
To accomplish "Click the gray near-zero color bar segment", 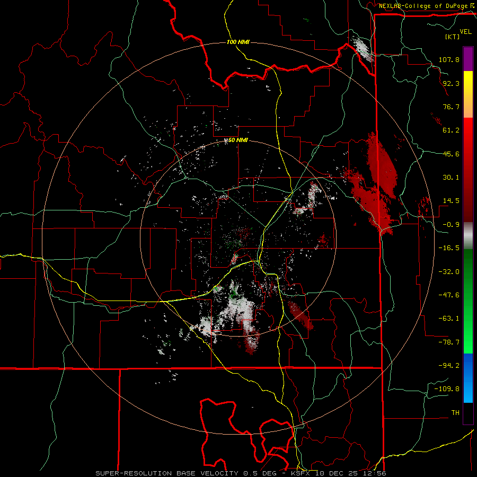I will tap(468, 235).
